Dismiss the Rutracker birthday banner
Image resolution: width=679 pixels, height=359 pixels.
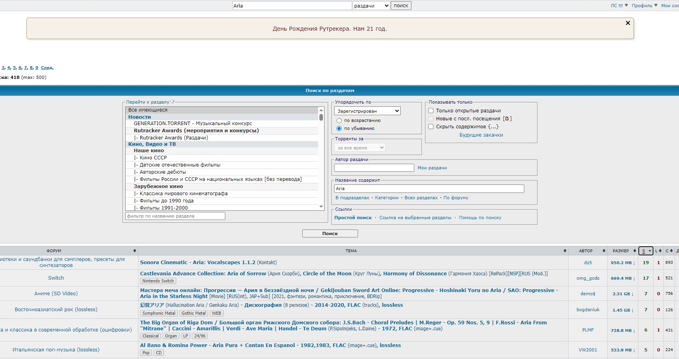click(628, 23)
